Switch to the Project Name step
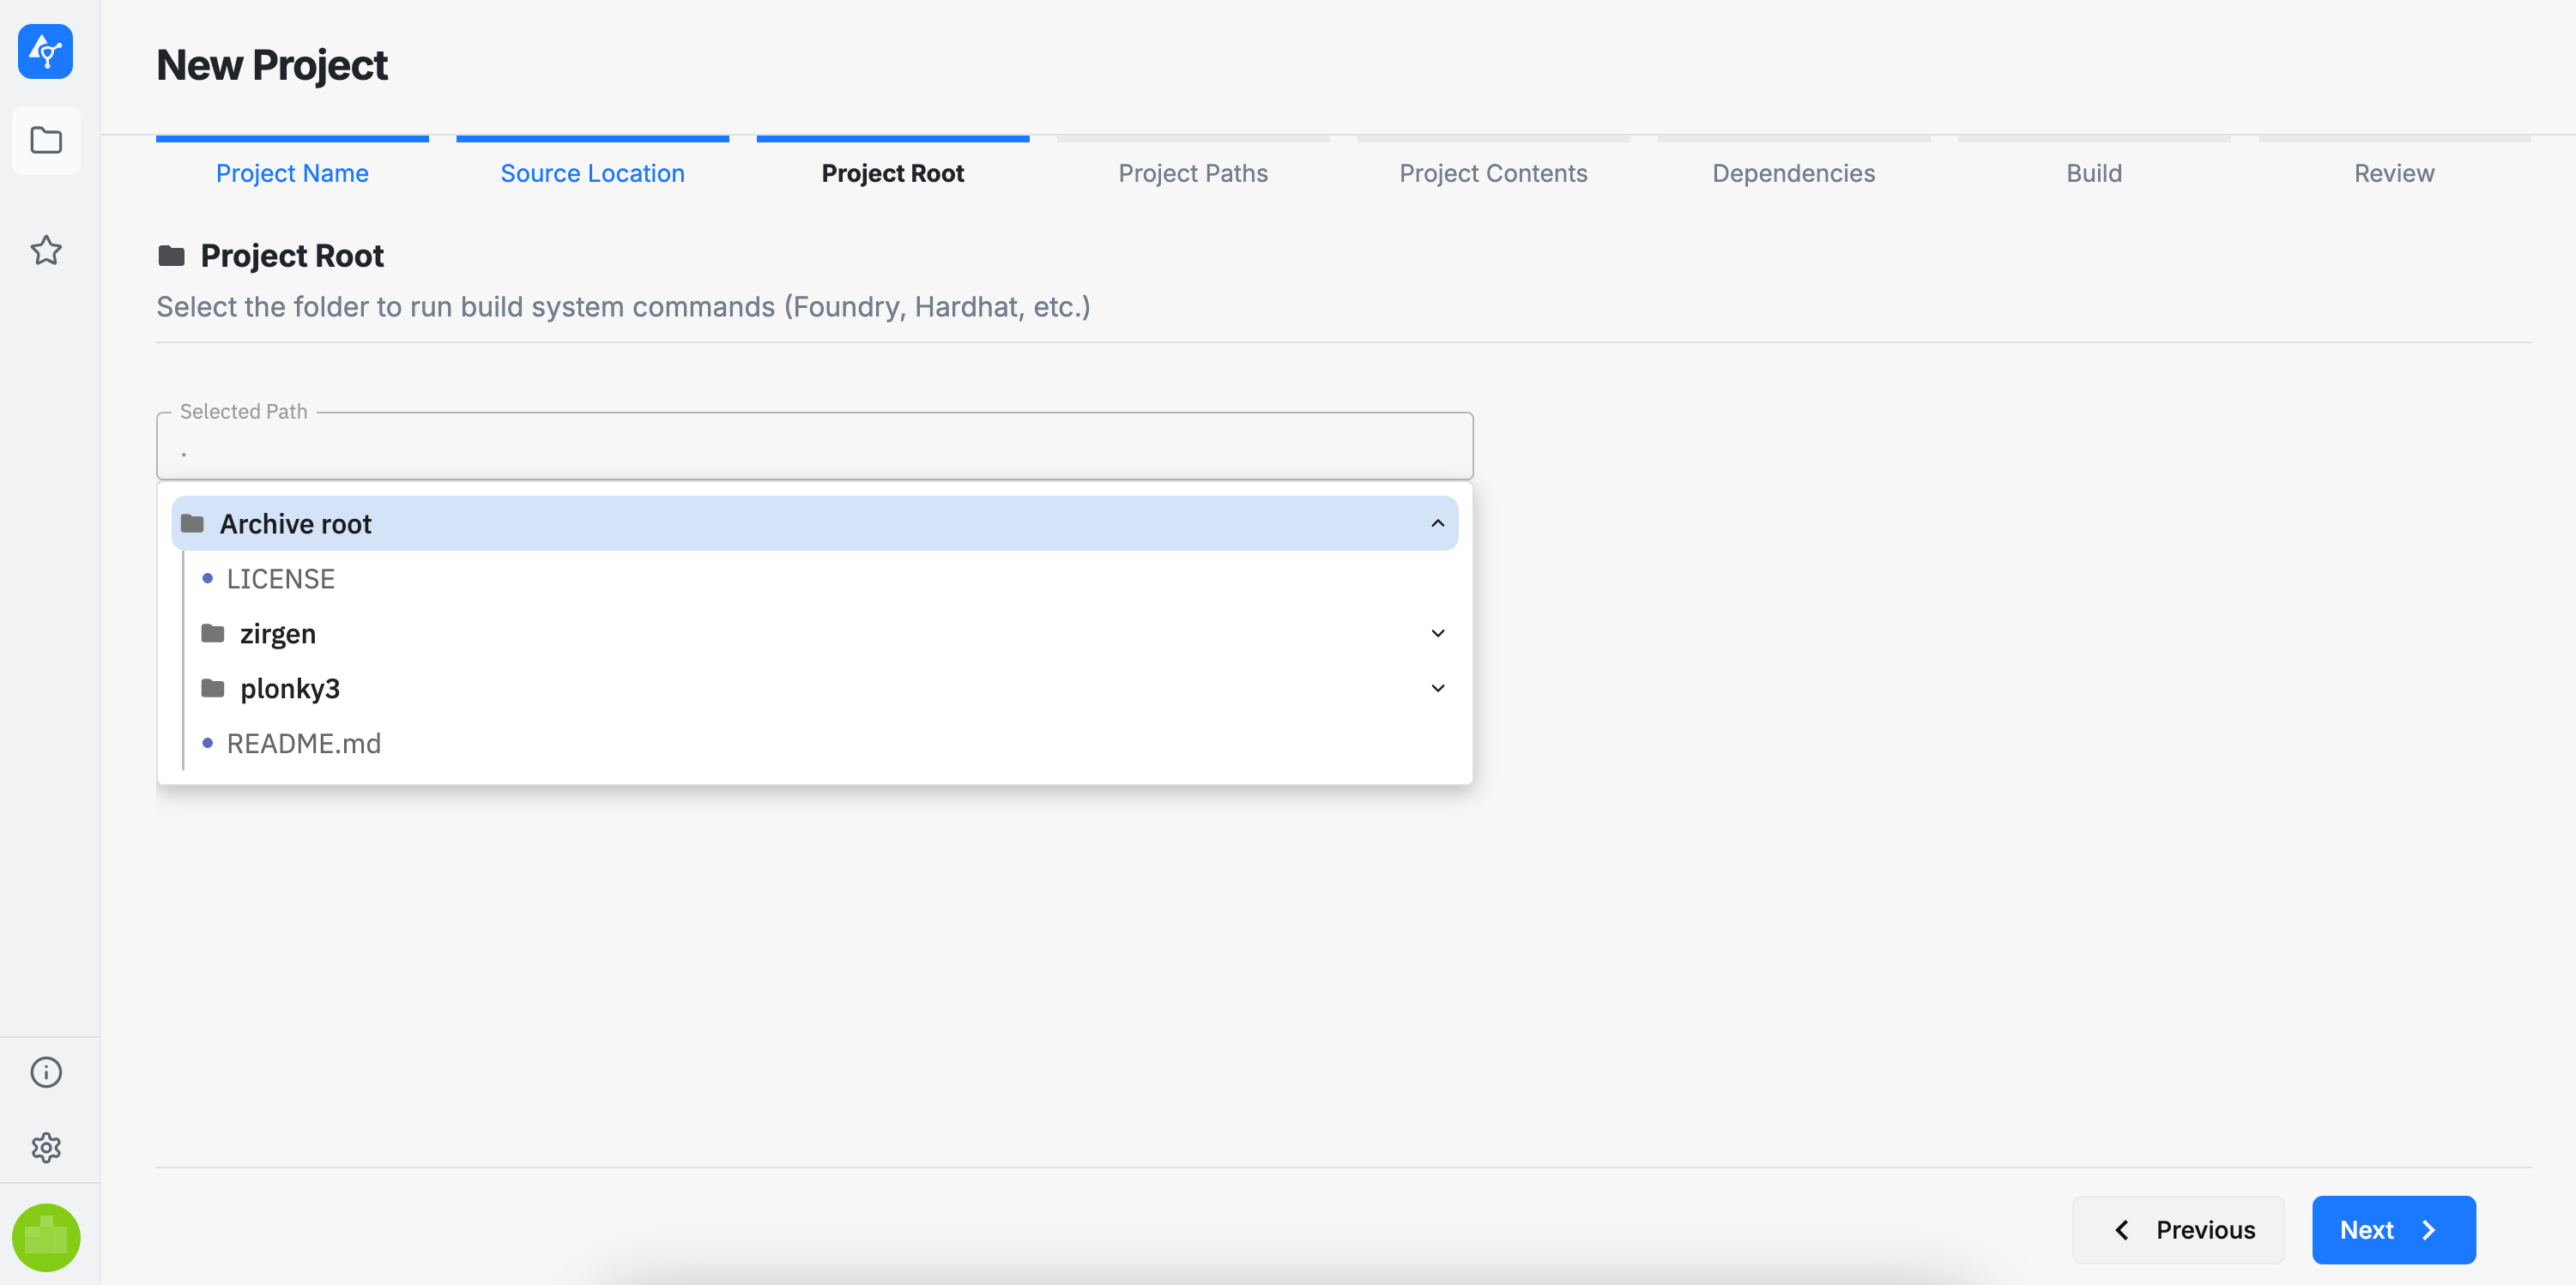This screenshot has width=2576, height=1285. pyautogui.click(x=292, y=173)
